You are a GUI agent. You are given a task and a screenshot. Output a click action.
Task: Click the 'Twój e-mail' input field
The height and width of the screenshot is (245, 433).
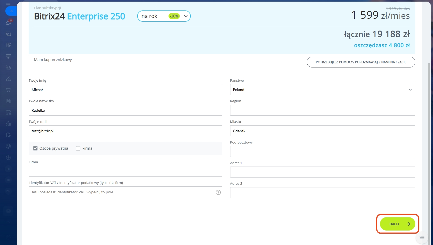coord(125,131)
